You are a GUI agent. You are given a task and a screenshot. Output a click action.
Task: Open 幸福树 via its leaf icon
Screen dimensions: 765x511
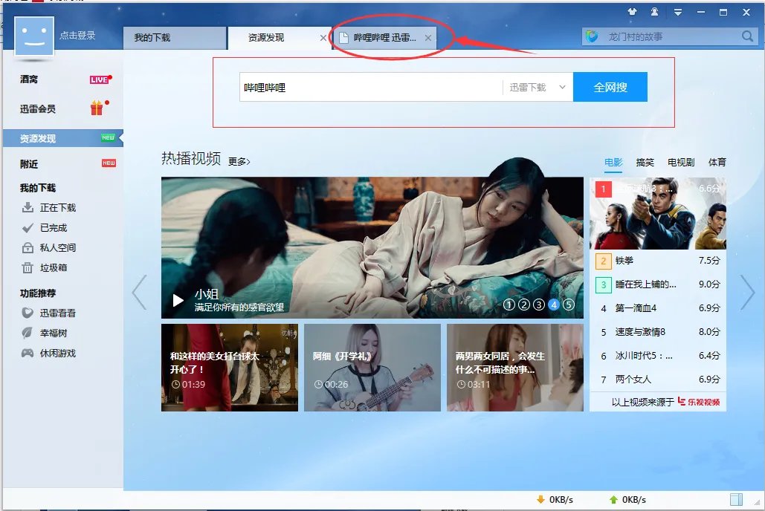click(x=28, y=333)
